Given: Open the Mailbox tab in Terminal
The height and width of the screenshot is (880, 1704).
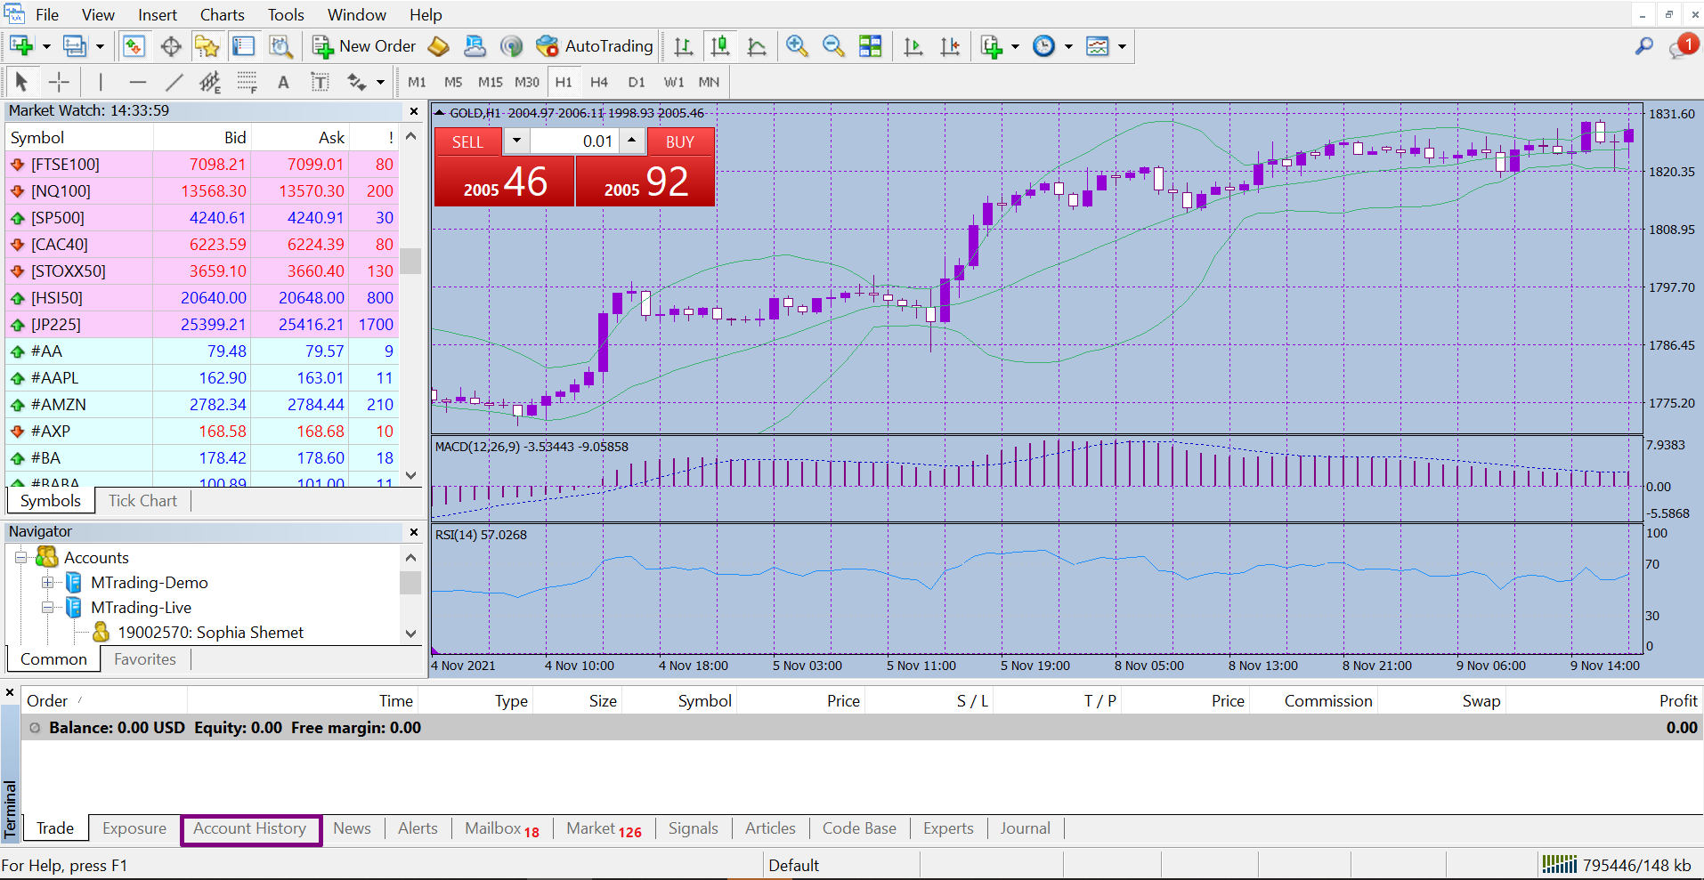Looking at the screenshot, I should pos(502,828).
